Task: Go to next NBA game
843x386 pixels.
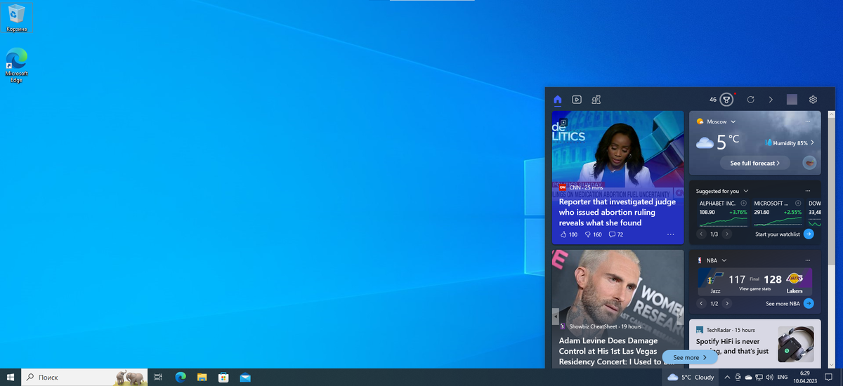Action: coord(727,303)
